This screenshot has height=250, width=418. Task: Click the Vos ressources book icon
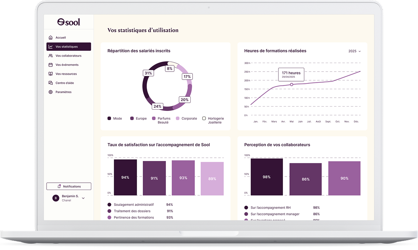tap(50, 74)
